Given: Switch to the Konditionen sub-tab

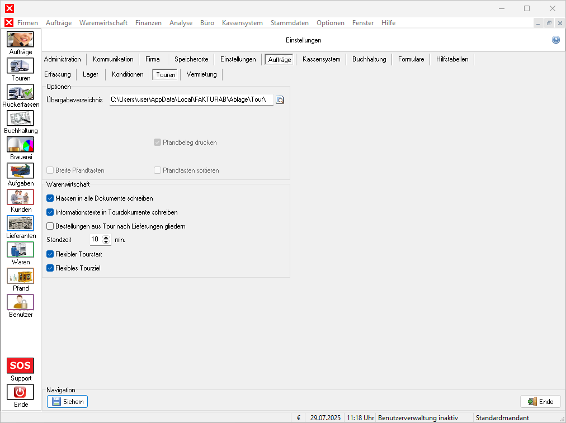Looking at the screenshot, I should (128, 74).
